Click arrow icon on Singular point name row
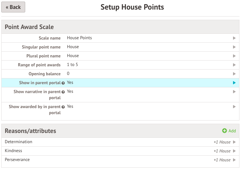 pos(234,47)
